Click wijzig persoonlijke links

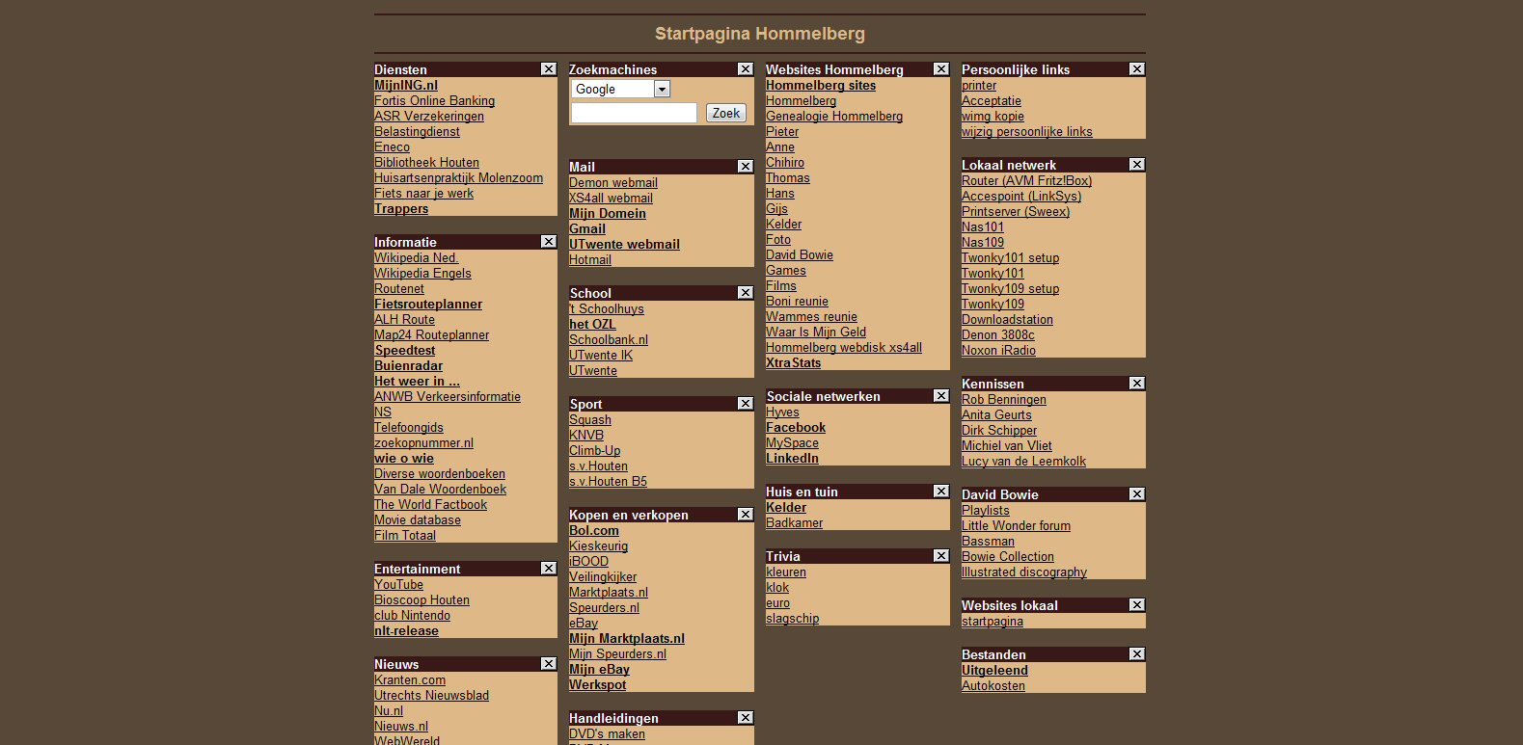click(x=1026, y=132)
